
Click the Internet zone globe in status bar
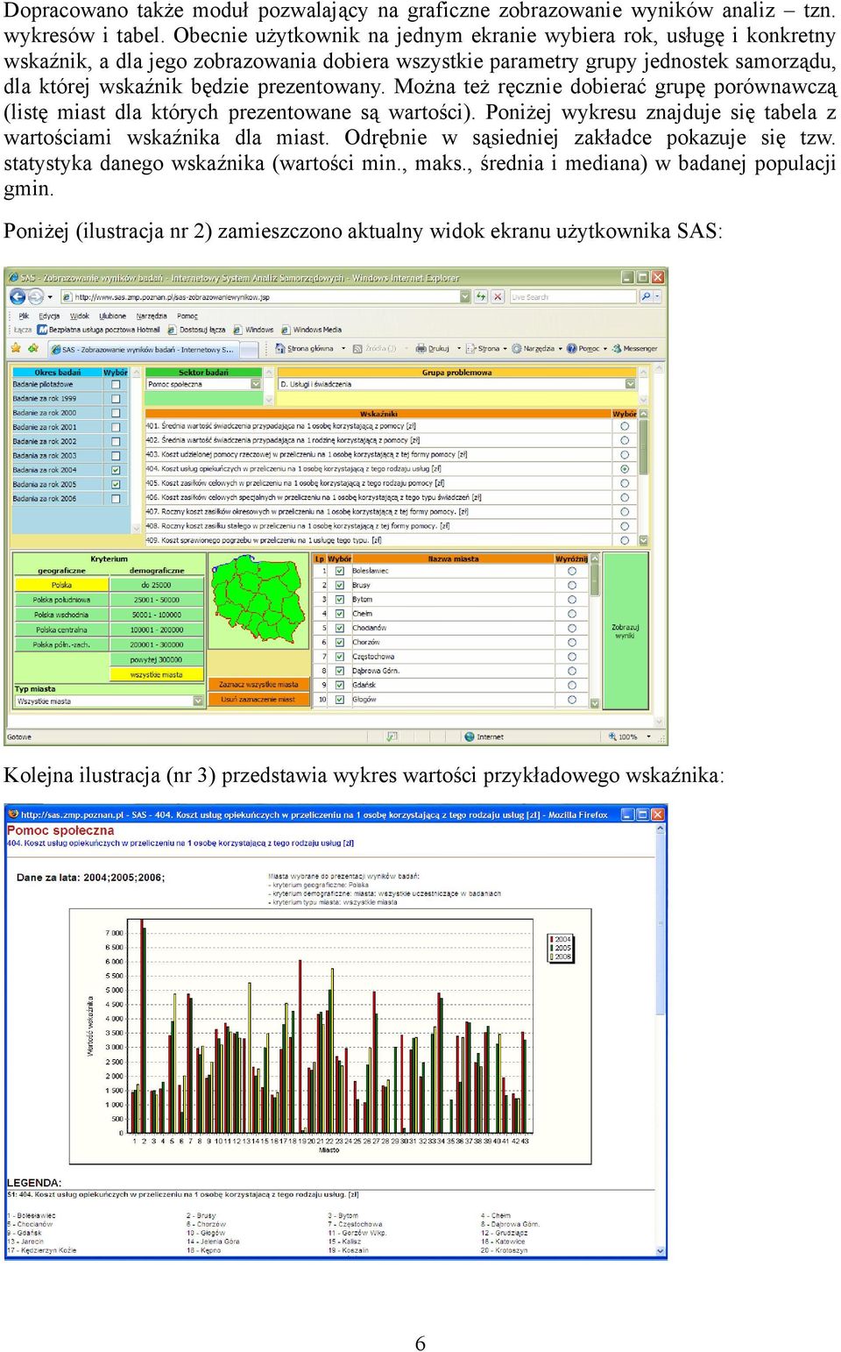click(470, 736)
